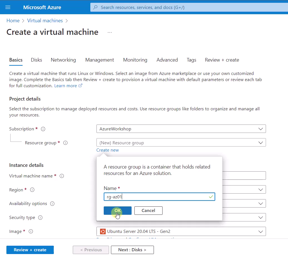The height and width of the screenshot is (256, 288).
Task: Open the Image dropdown showing Ubuntu Server
Action: tap(181, 231)
